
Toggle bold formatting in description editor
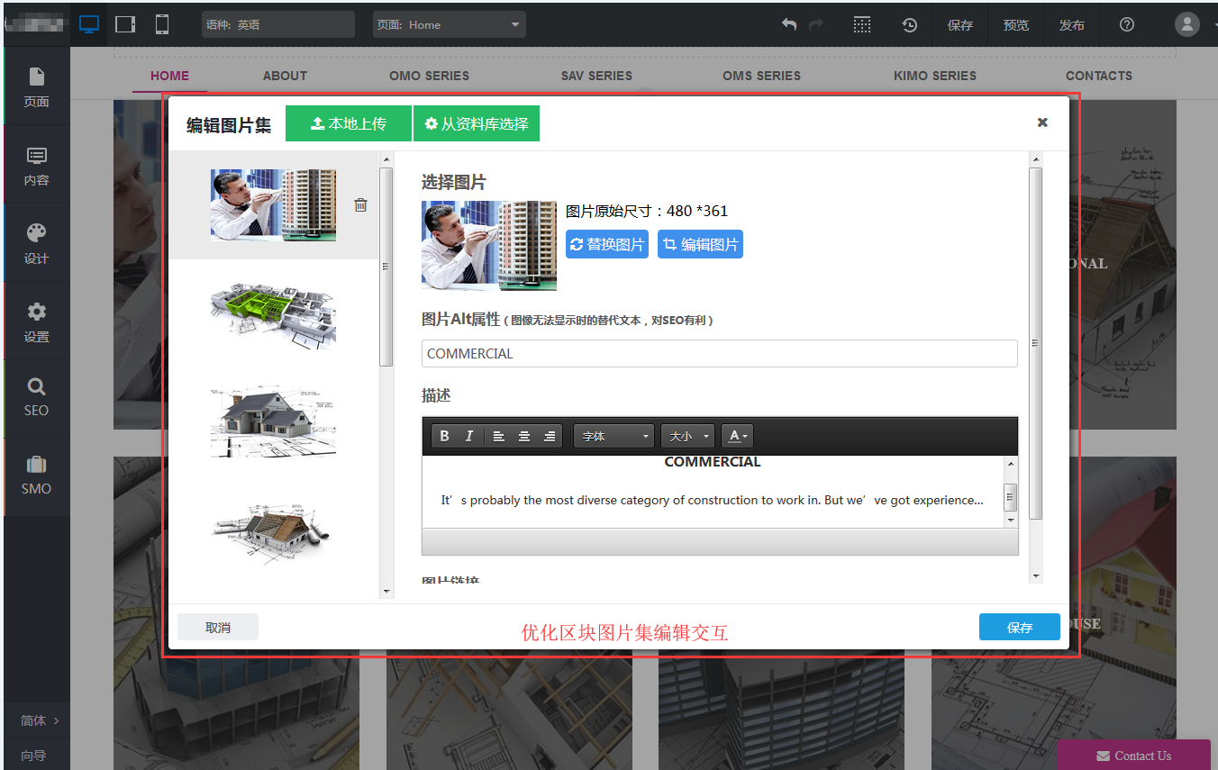[x=444, y=436]
